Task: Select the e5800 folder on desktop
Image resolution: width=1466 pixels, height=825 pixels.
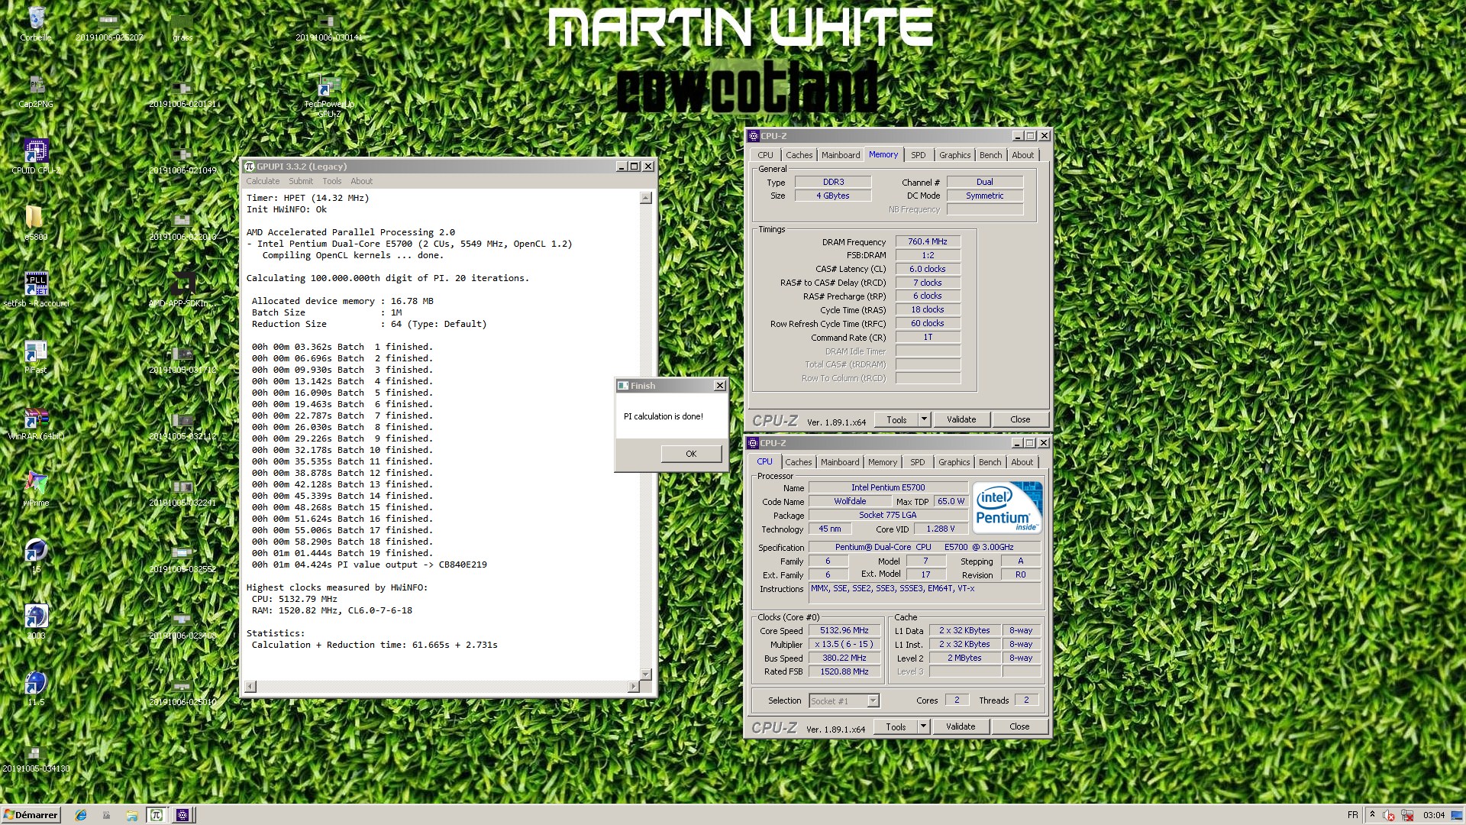Action: pos(36,223)
